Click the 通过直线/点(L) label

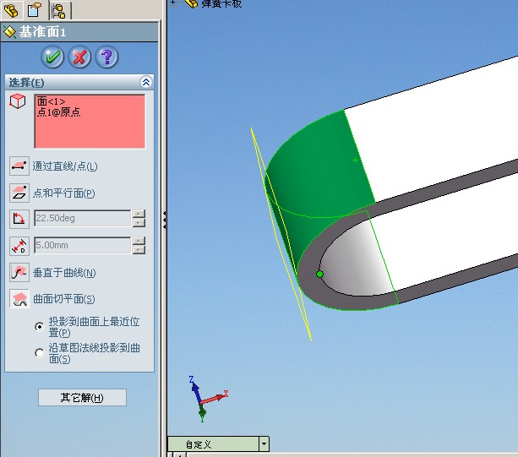click(65, 166)
